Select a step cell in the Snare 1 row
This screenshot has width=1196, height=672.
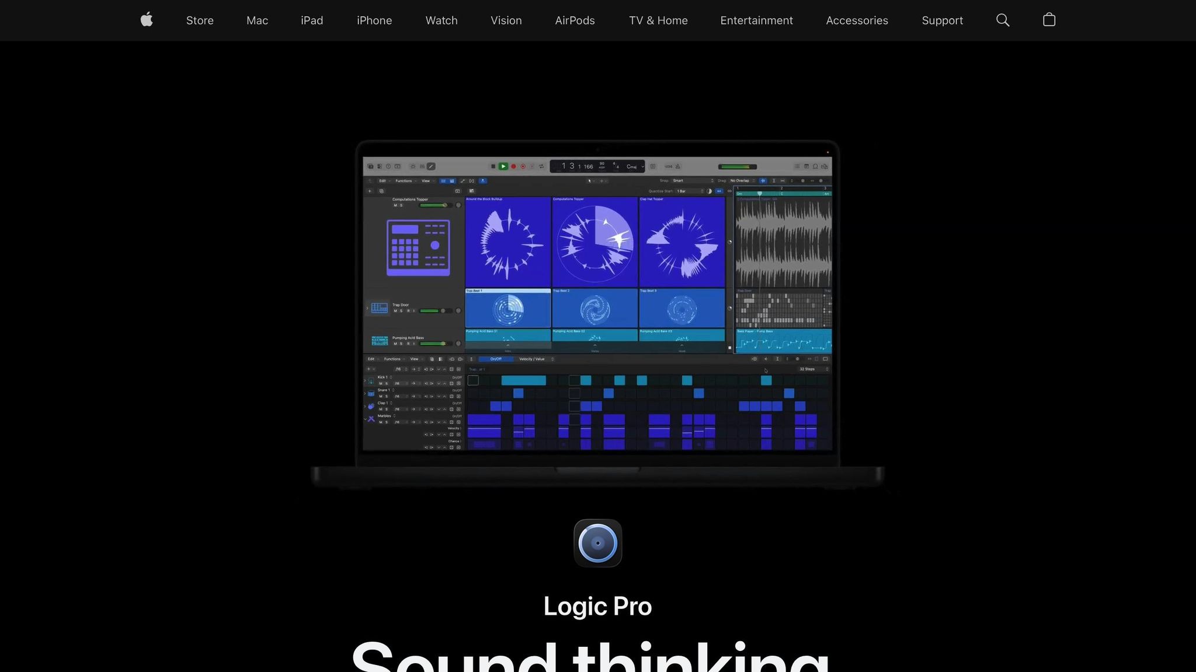click(x=519, y=394)
